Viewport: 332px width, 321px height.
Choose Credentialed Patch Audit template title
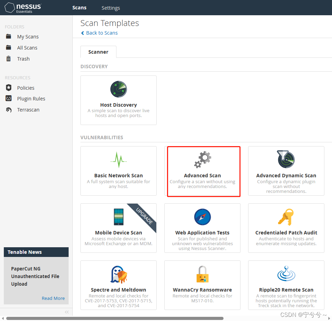pos(286,233)
